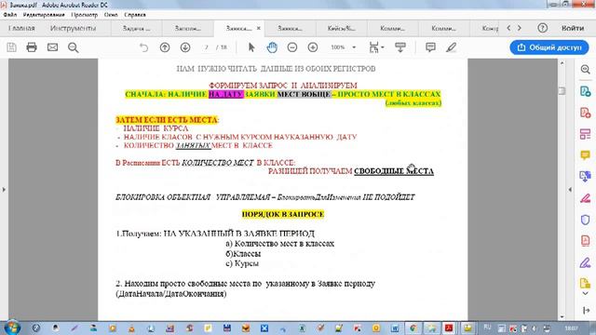Open the Файл menu
The image size is (596, 335).
click(x=10, y=15)
